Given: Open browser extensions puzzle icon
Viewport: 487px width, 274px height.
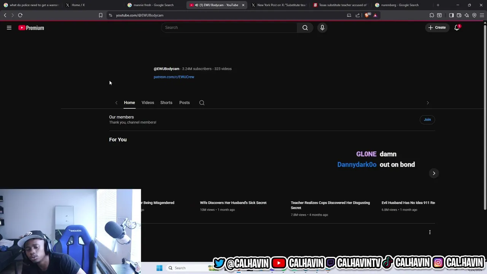Looking at the screenshot, I should (431, 15).
